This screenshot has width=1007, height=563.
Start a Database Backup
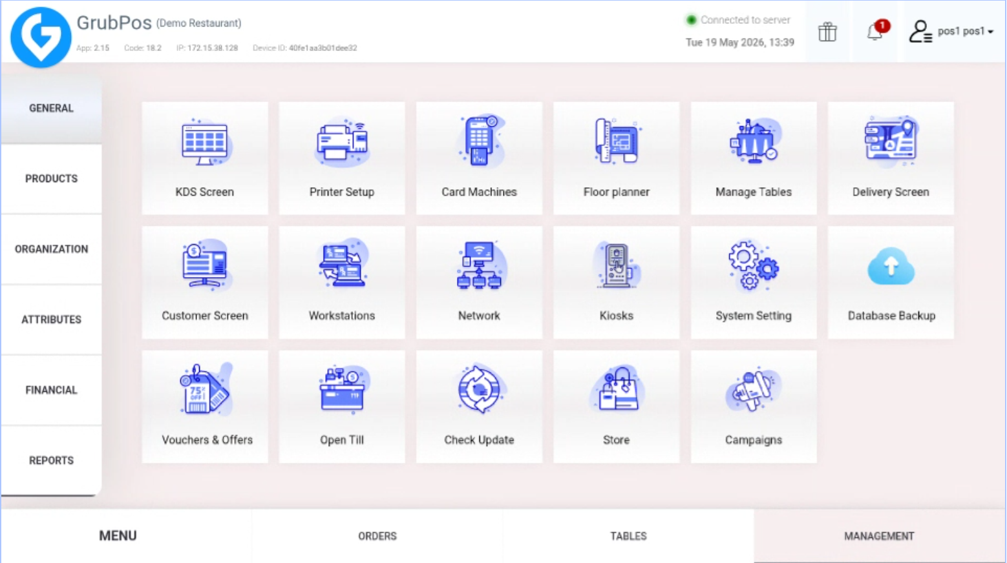pos(891,282)
